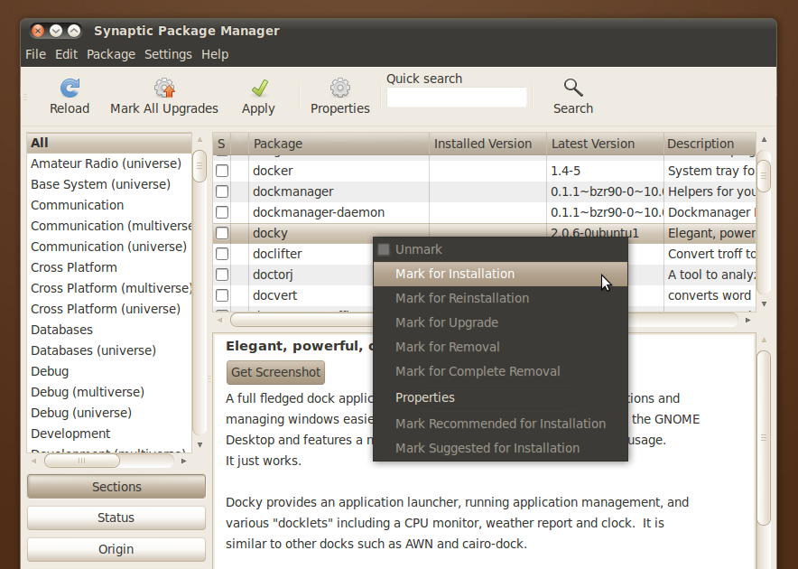Toggle the dockmanager package checkbox
Image resolution: width=798 pixels, height=569 pixels.
pyautogui.click(x=222, y=191)
